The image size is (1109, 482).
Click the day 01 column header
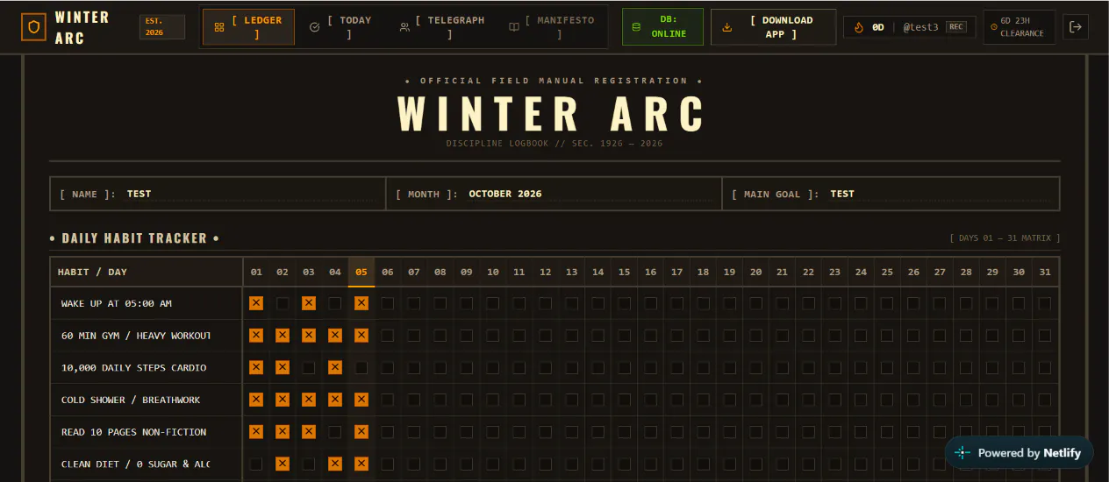pyautogui.click(x=256, y=272)
